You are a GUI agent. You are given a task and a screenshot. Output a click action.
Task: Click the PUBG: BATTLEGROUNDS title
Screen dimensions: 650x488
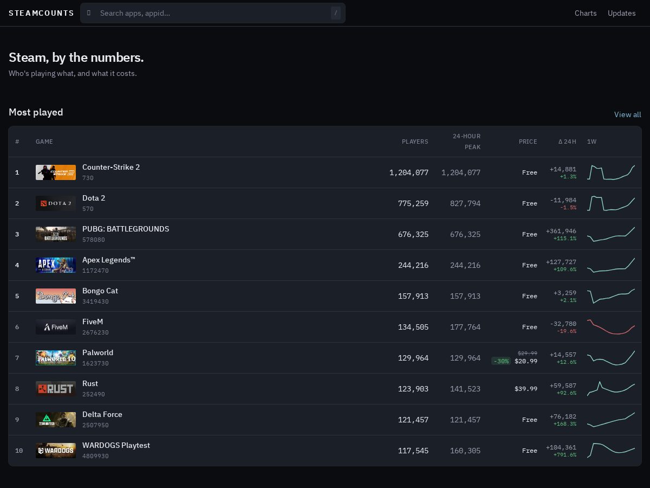[126, 229]
